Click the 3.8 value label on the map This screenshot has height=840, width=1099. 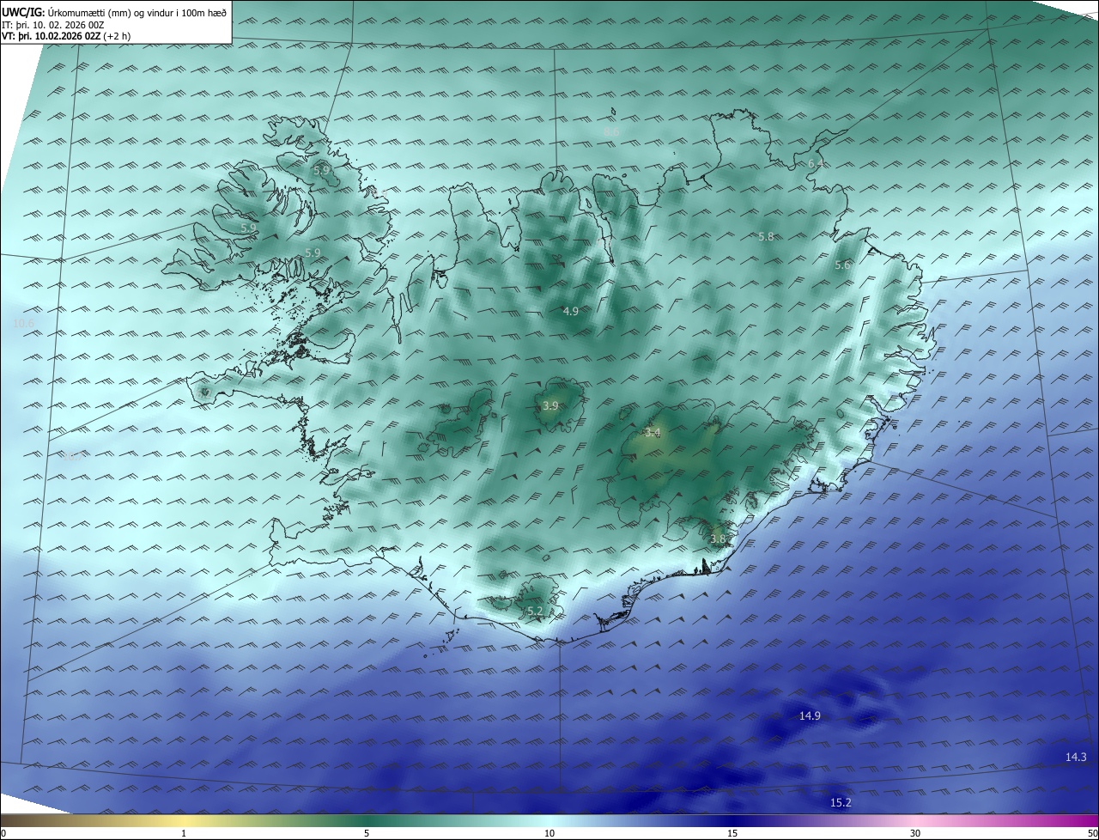pos(718,539)
